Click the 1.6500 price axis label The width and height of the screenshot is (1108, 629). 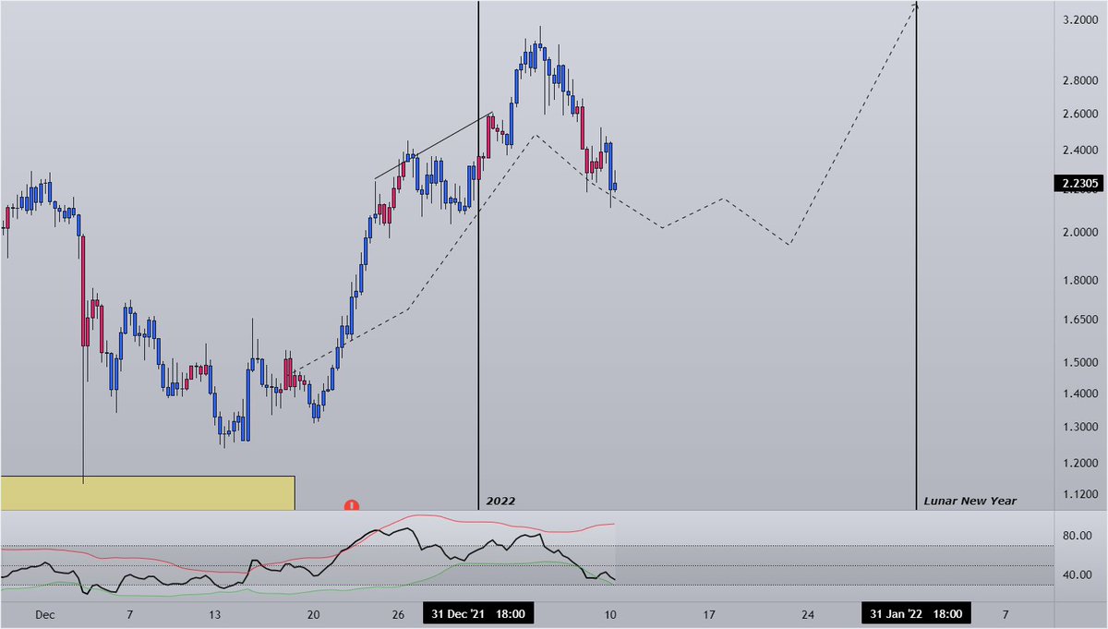click(1079, 320)
